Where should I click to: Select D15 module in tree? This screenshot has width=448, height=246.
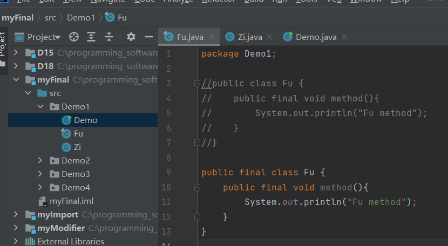click(83, 52)
